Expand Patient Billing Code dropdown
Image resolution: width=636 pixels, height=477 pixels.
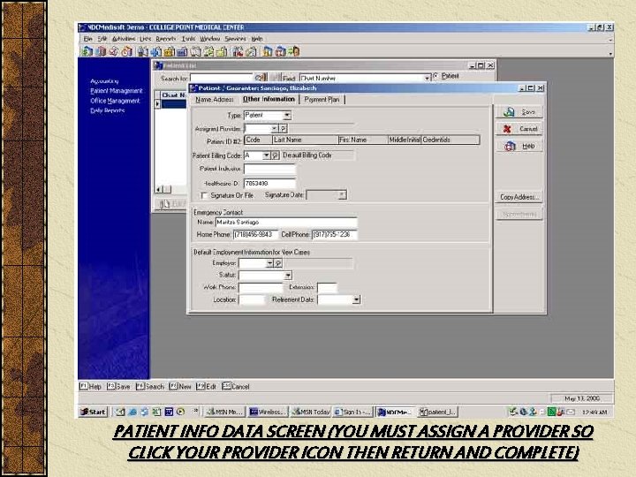tap(266, 155)
